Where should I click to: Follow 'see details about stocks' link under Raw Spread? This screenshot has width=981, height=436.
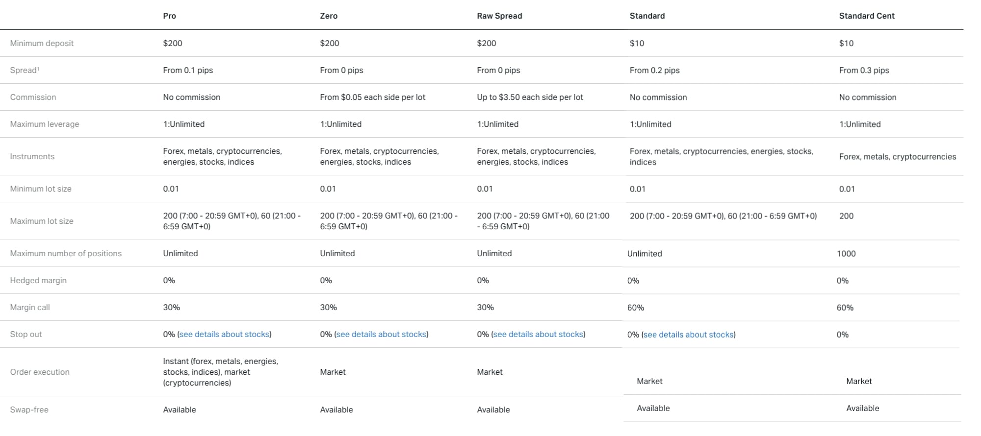click(538, 334)
